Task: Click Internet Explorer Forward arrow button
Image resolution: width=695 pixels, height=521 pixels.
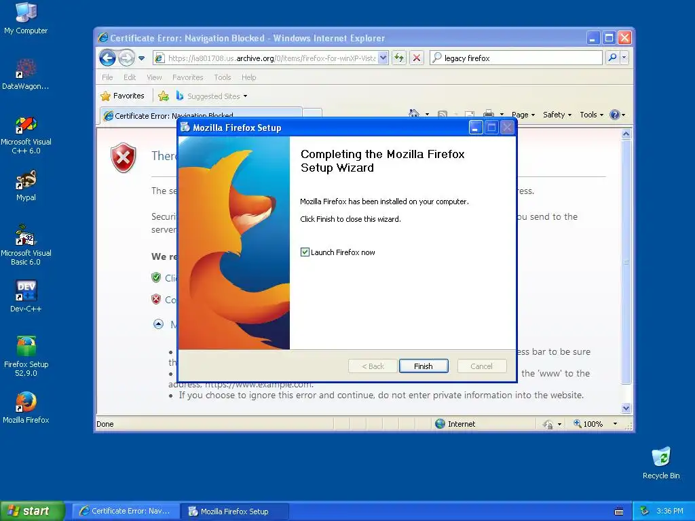Action: point(126,58)
